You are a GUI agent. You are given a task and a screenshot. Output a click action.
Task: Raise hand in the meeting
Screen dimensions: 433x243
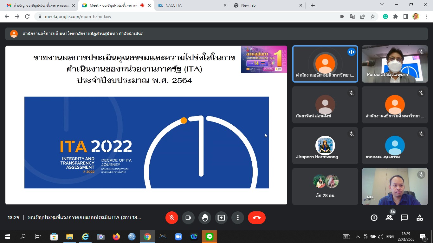[205, 218]
